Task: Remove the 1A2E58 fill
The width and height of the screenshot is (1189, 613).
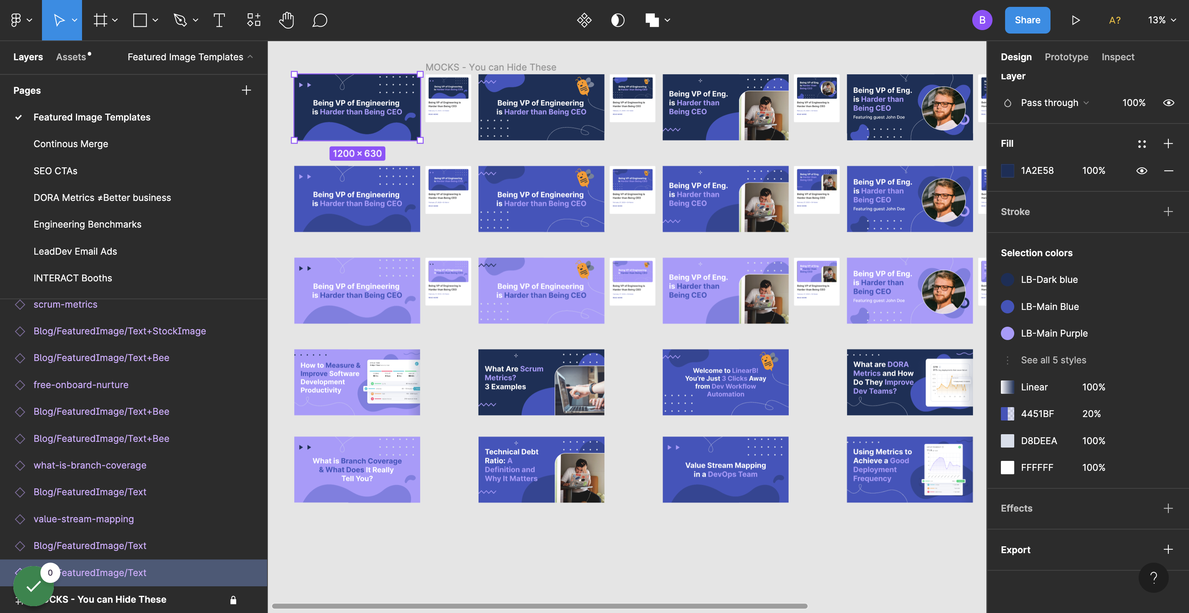Action: pyautogui.click(x=1168, y=171)
